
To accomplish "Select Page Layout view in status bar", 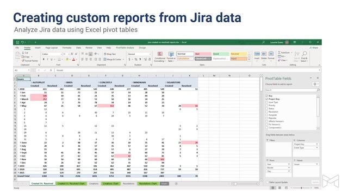I will 279,188.
